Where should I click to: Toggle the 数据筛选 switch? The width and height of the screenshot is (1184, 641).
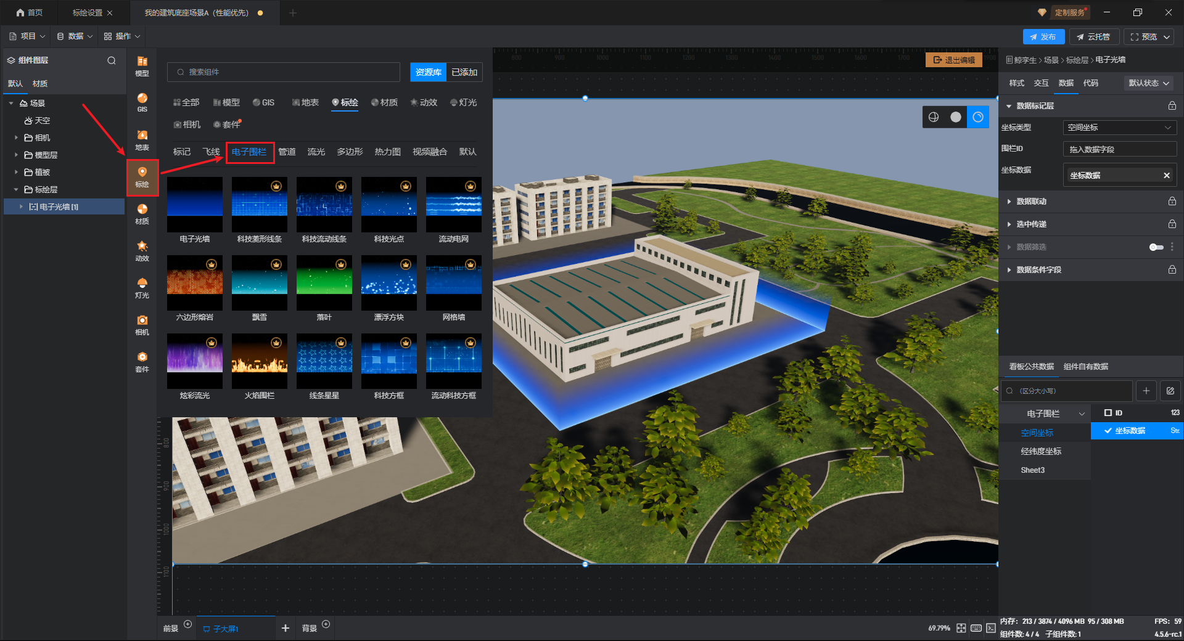tap(1156, 247)
